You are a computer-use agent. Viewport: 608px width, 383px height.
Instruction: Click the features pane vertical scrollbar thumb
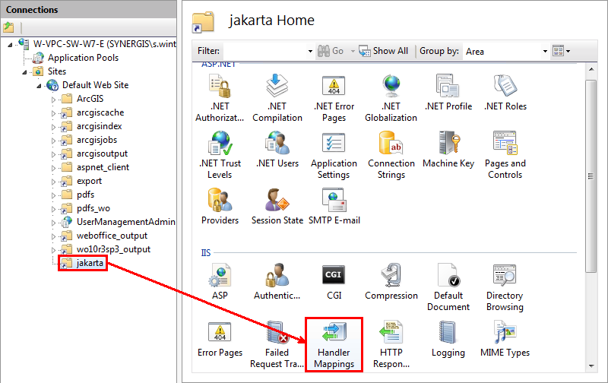tap(591, 176)
